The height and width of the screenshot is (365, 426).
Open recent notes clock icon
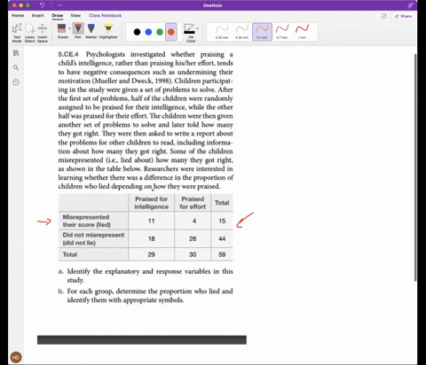click(x=16, y=82)
